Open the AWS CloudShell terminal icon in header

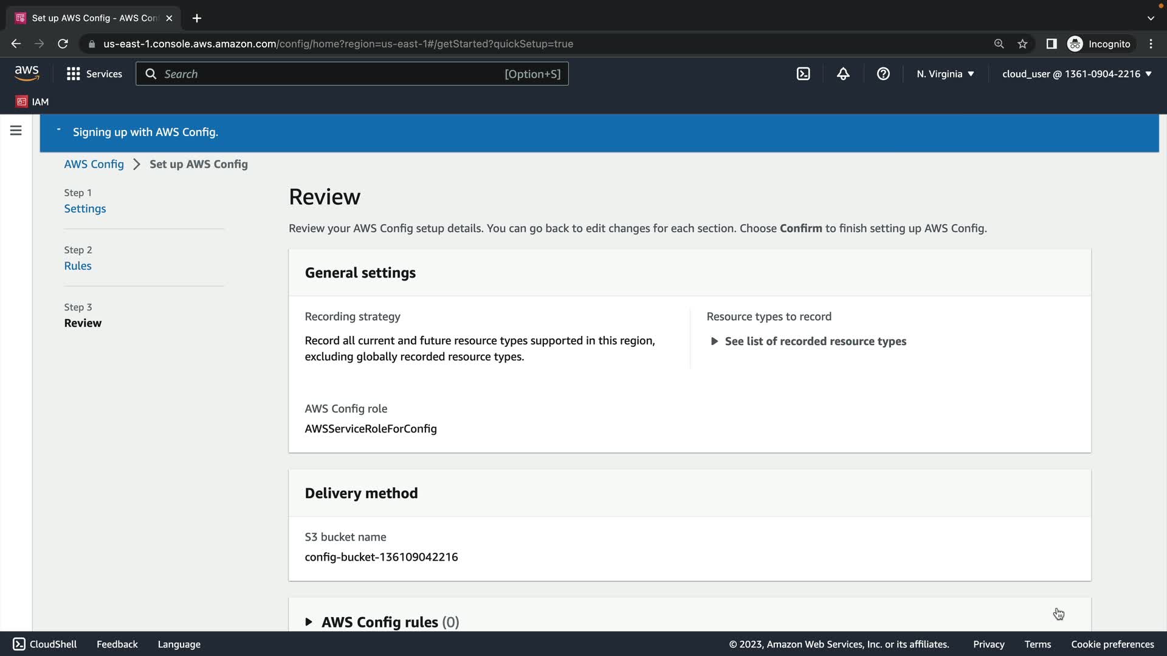tap(803, 73)
